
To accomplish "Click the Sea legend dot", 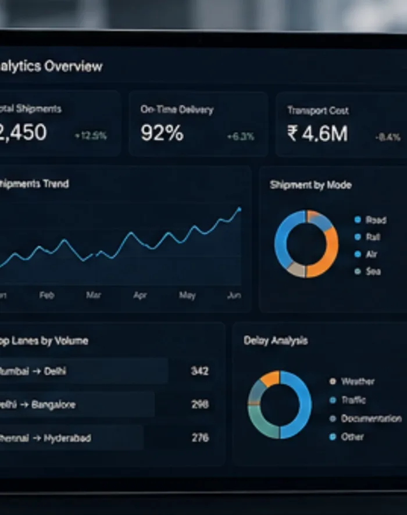I will coord(358,271).
